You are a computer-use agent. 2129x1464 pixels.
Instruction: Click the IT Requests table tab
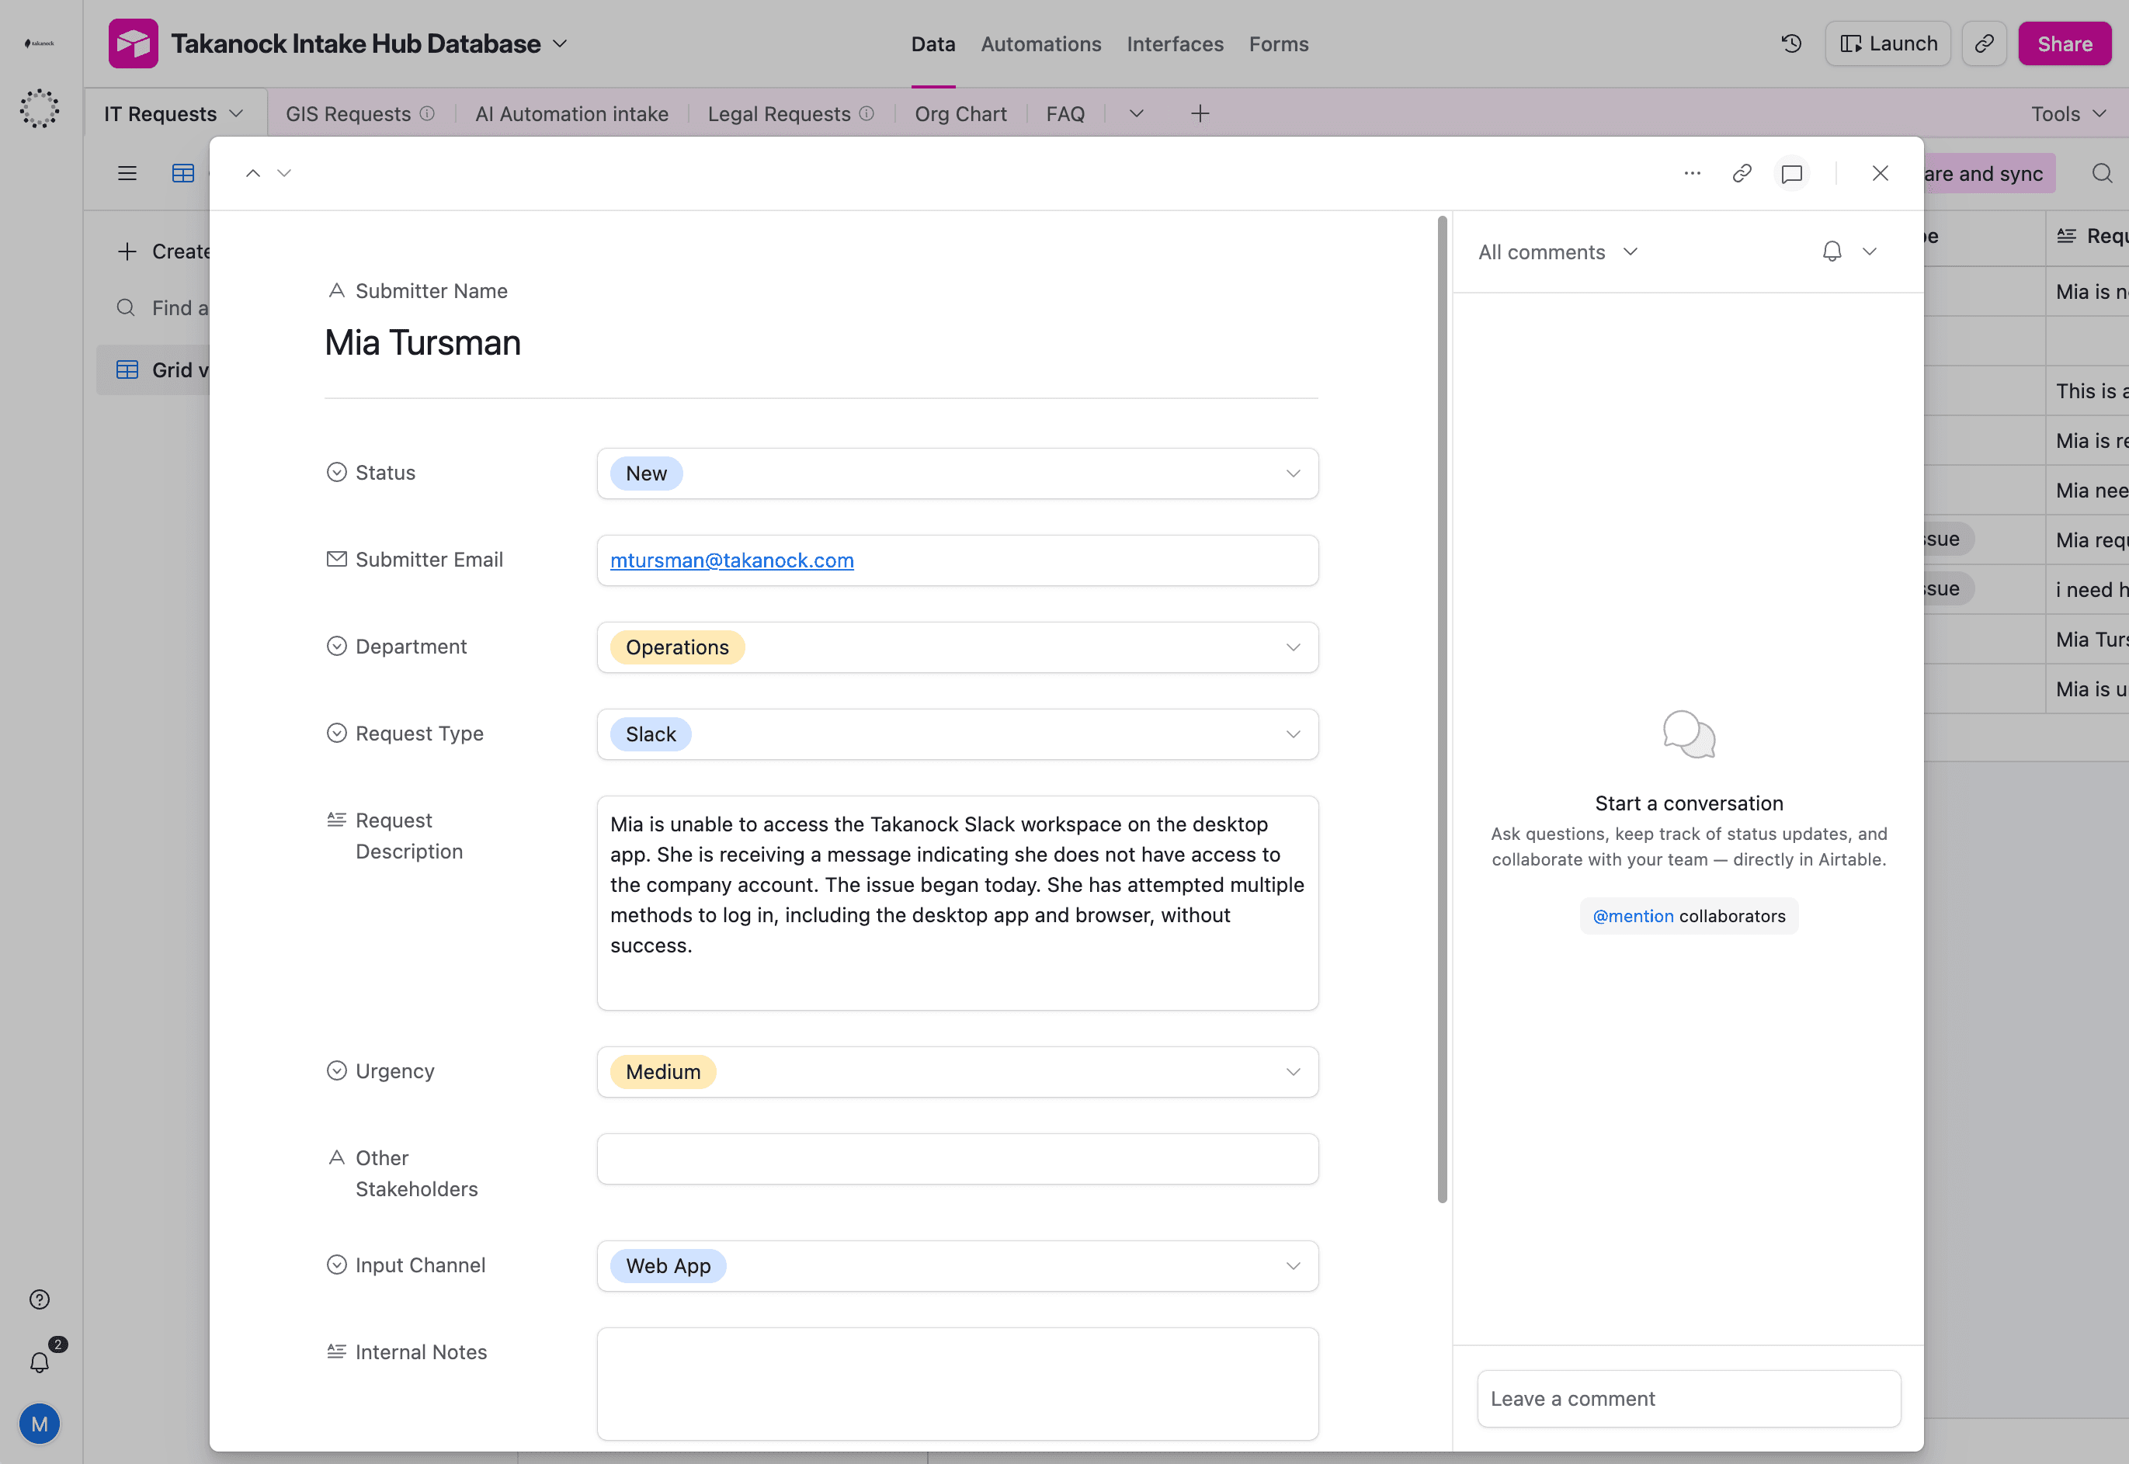(x=161, y=114)
